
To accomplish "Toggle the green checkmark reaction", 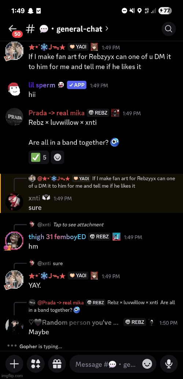I will coord(38,157).
